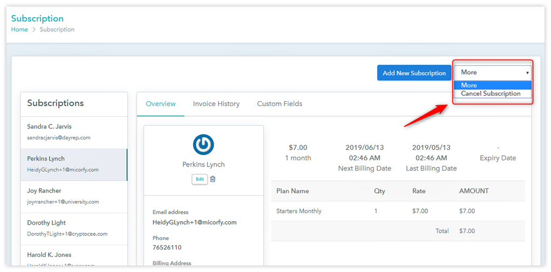Click the Edit button under Perkins Lynch
This screenshot has width=551, height=272.
200,179
